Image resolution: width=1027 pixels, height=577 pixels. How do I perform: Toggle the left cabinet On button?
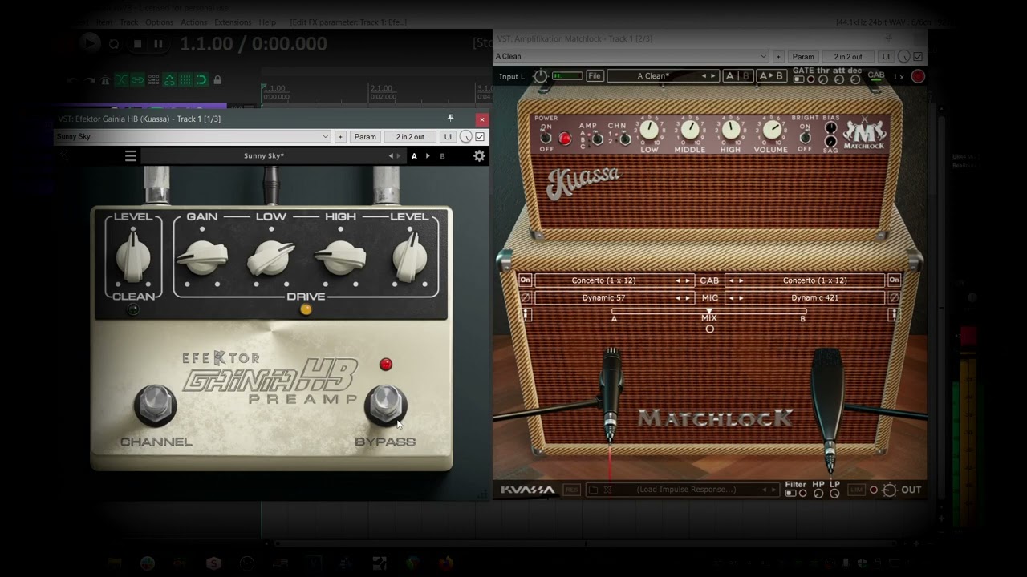pos(526,280)
